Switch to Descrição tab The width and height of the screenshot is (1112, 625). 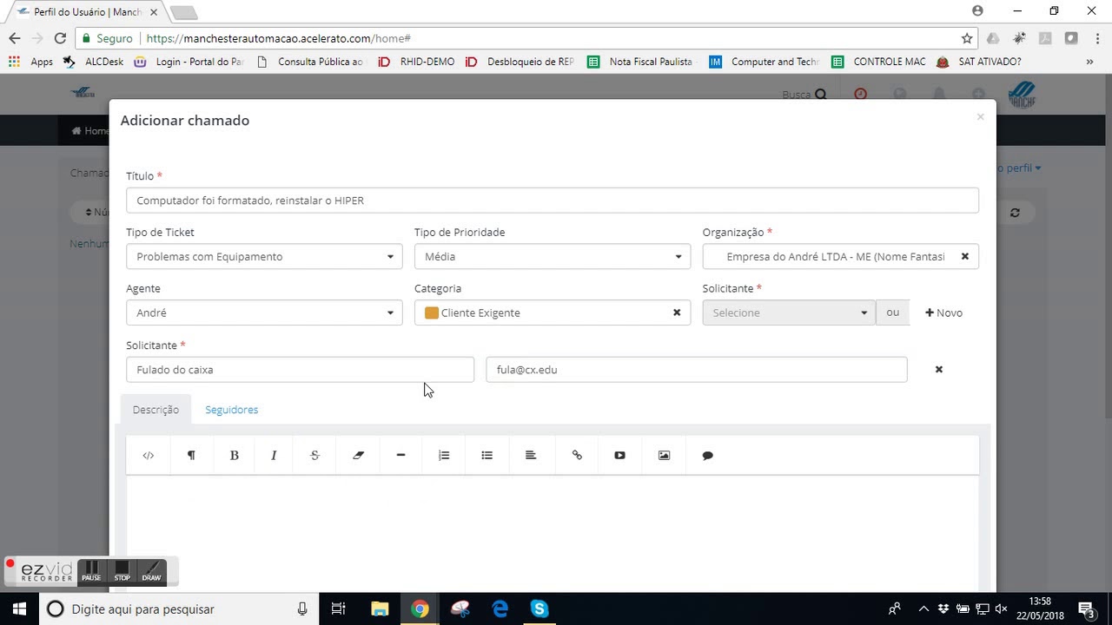click(x=156, y=410)
